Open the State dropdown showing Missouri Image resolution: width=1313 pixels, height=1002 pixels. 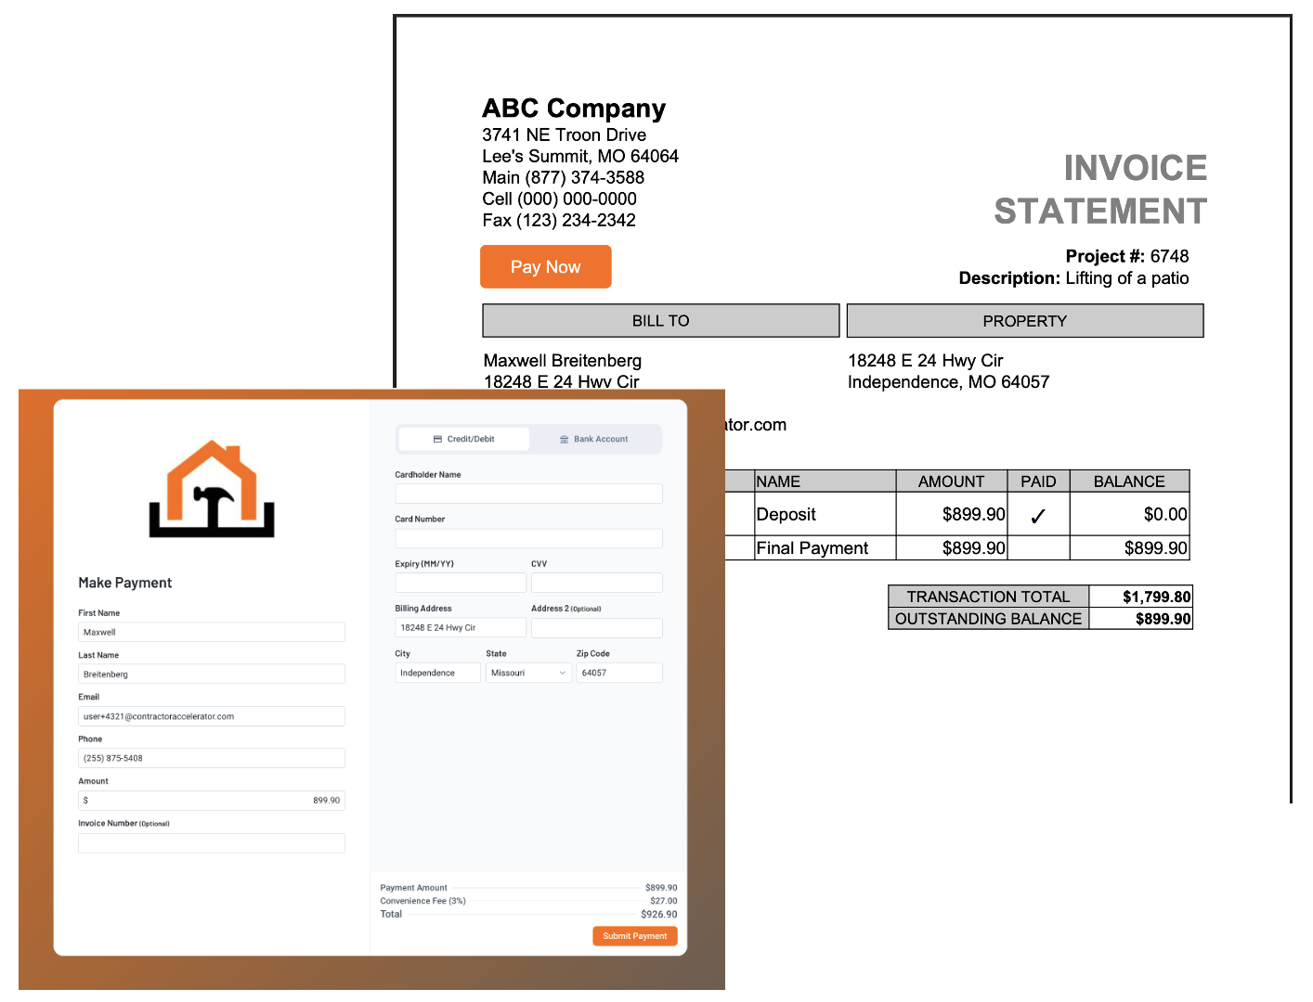pos(528,673)
